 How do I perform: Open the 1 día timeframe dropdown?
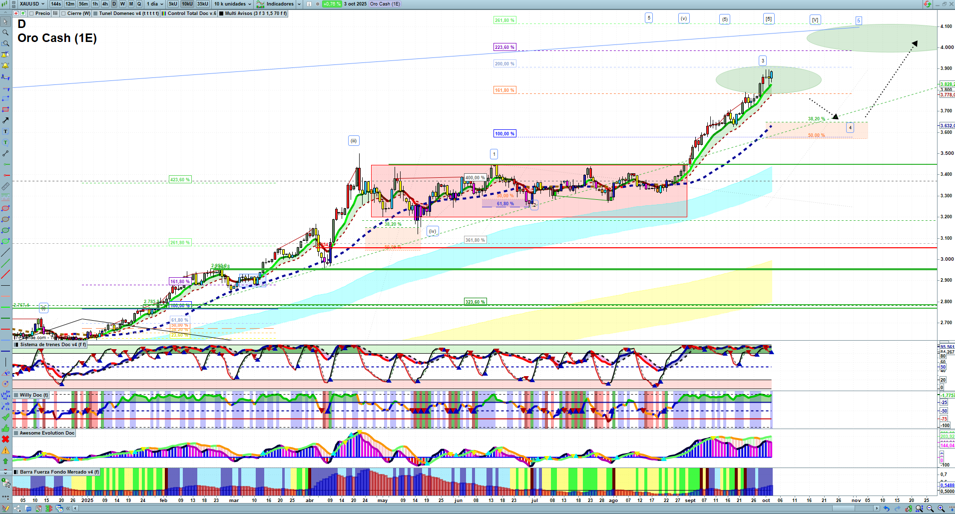pos(154,4)
